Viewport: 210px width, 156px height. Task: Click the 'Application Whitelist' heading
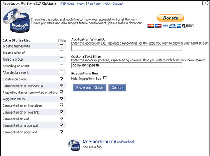tap(88, 40)
